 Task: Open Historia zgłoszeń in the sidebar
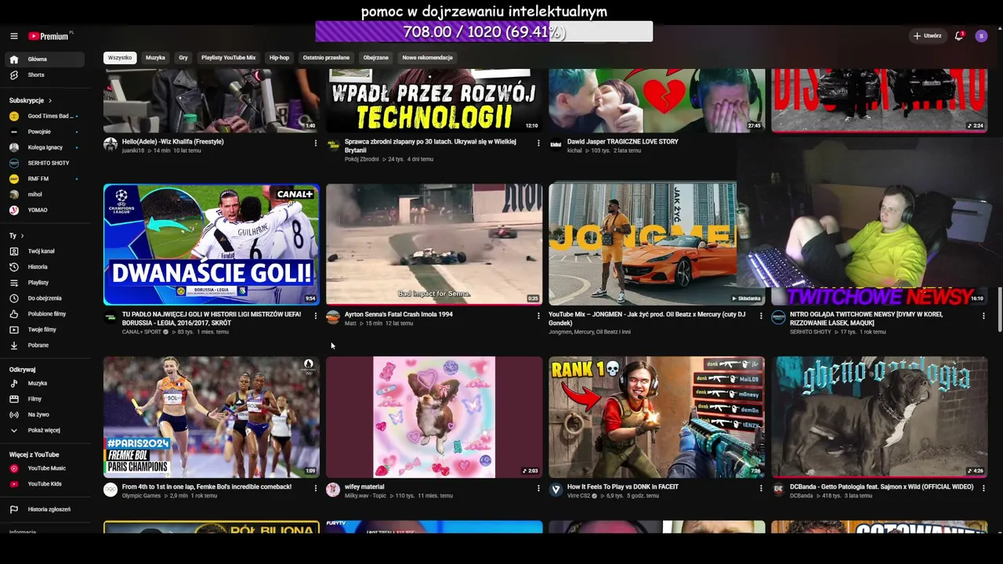tap(46, 510)
